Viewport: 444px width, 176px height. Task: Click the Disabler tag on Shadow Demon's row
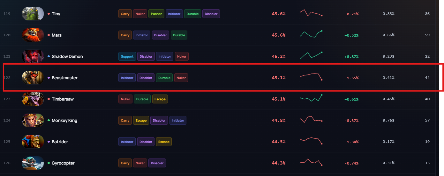146,56
